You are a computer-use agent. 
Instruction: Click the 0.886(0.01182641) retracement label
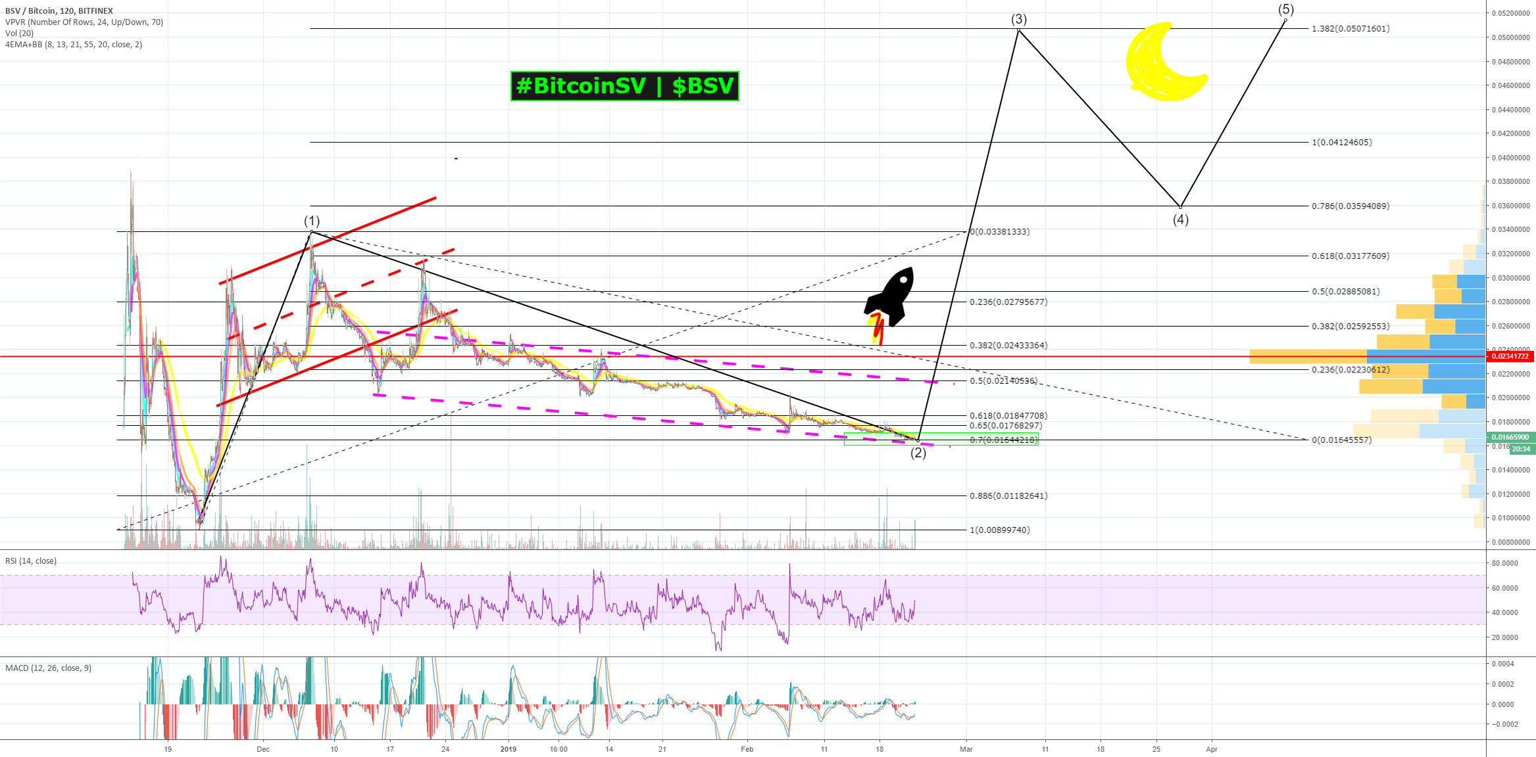point(1008,496)
